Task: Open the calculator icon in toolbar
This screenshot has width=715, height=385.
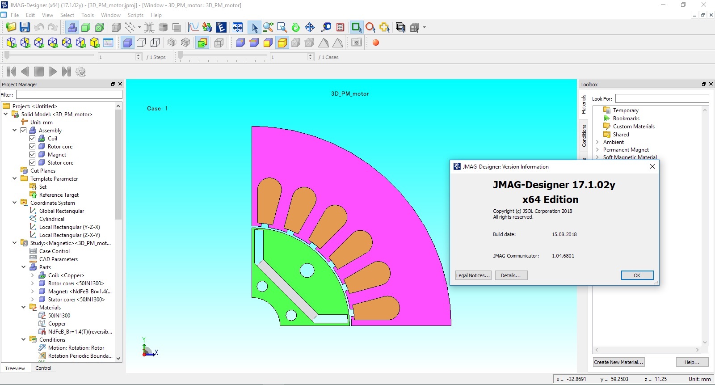Action: tap(341, 27)
